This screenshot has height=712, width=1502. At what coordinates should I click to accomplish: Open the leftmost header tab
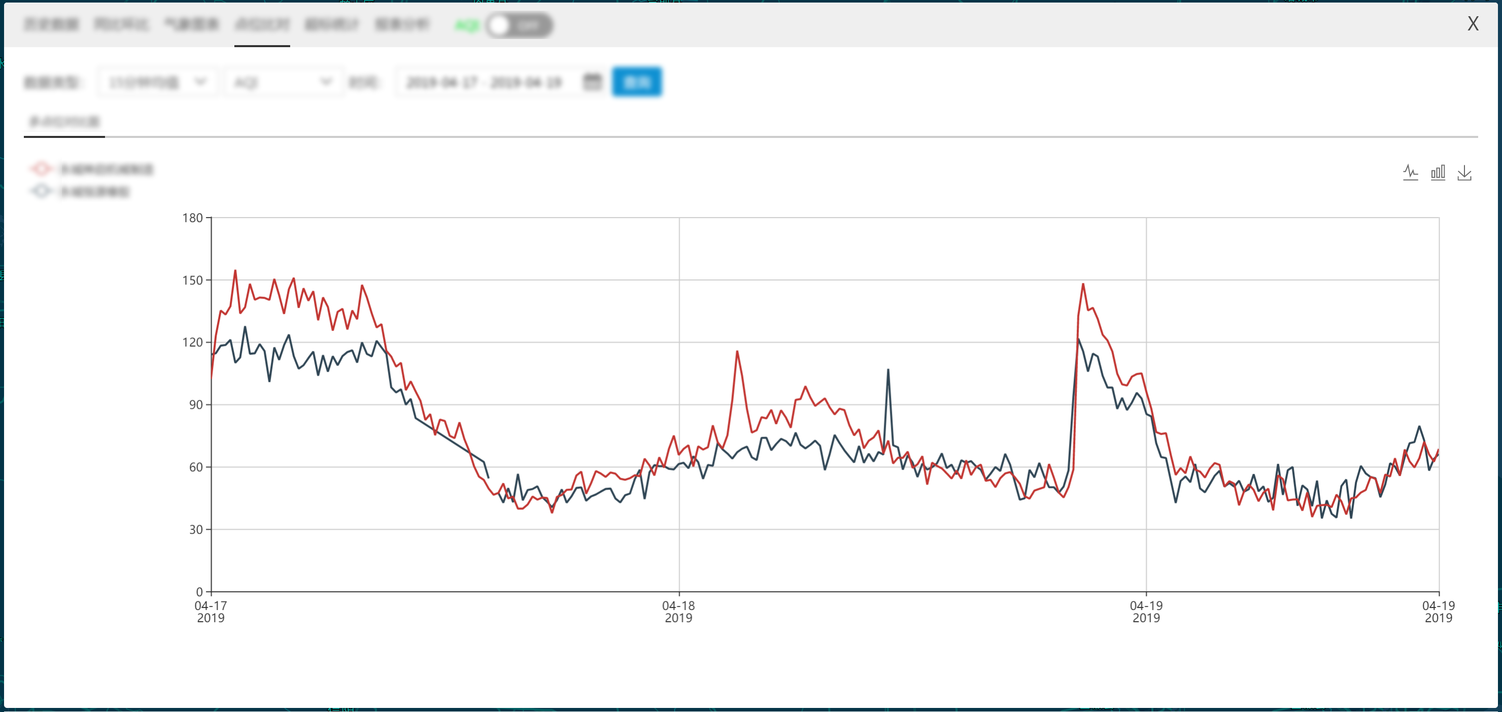pos(51,24)
